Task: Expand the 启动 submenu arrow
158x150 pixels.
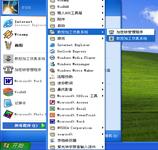Action: pos(103,26)
